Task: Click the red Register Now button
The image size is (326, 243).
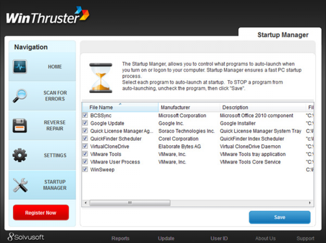Action: [41, 213]
